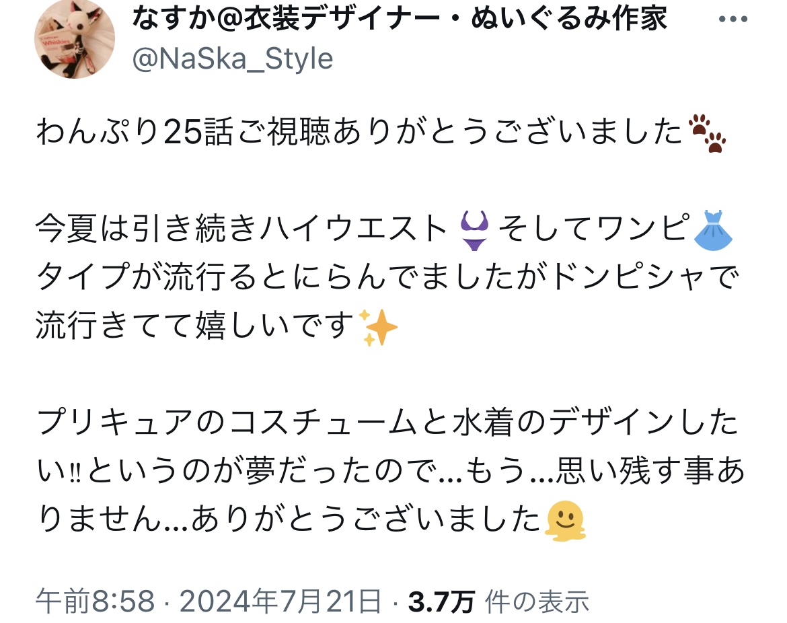Open the three-dot more options menu
787x623 pixels.
click(x=733, y=19)
